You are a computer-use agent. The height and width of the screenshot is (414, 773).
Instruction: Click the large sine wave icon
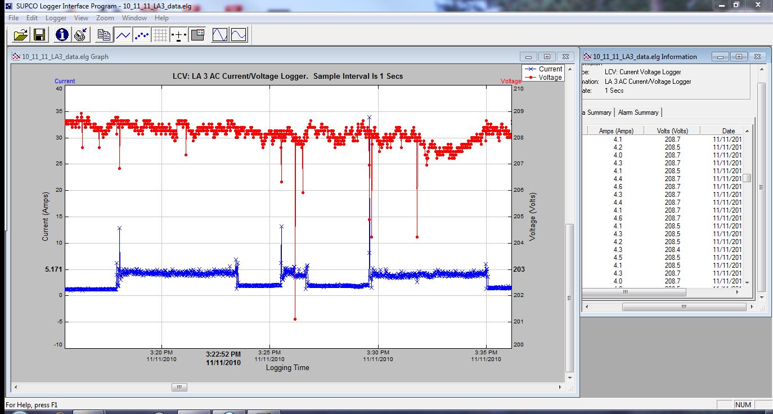point(219,35)
